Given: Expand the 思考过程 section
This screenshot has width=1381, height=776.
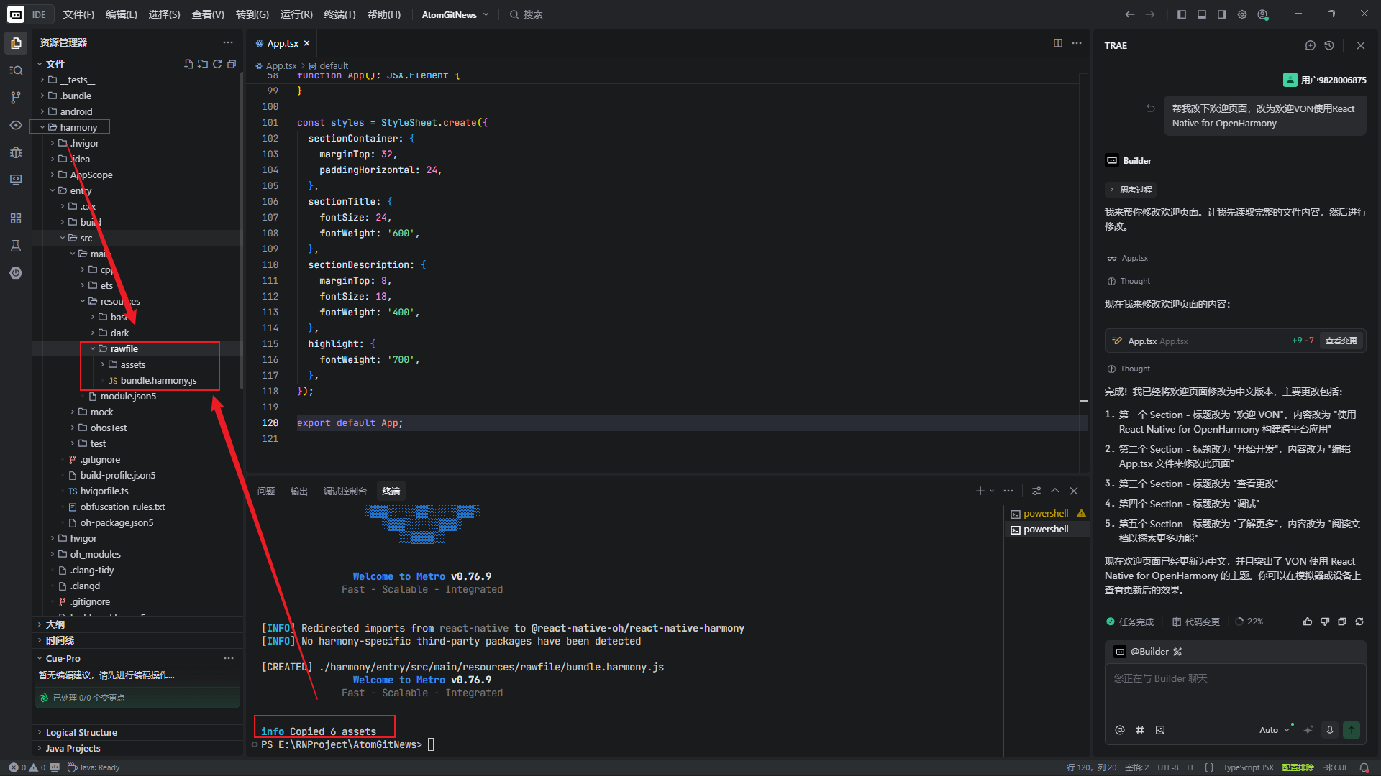Looking at the screenshot, I should point(1135,190).
